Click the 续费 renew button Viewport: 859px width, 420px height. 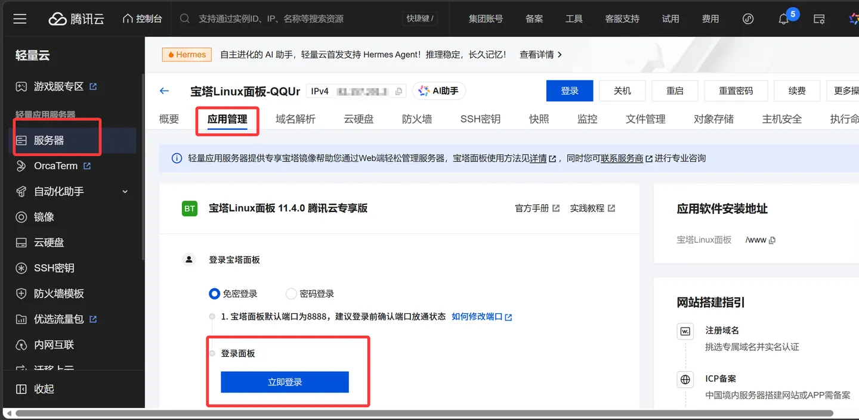point(797,91)
